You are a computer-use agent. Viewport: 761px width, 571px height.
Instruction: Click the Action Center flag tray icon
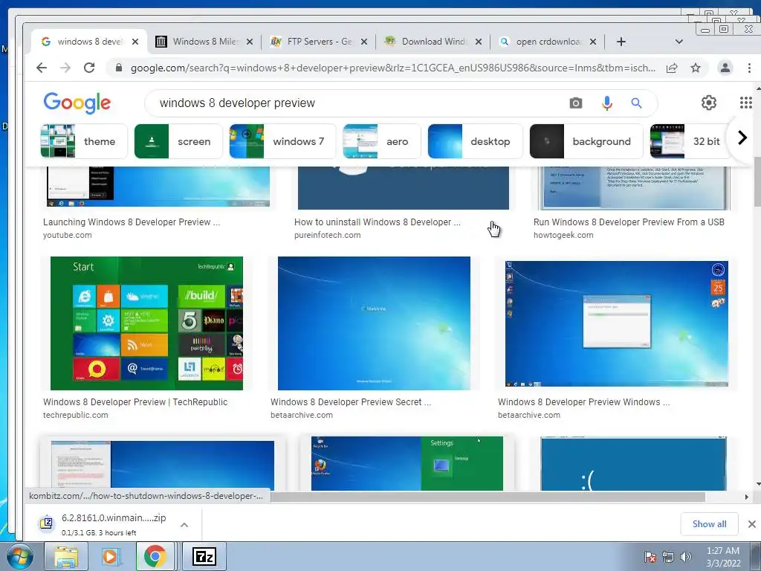tap(650, 556)
